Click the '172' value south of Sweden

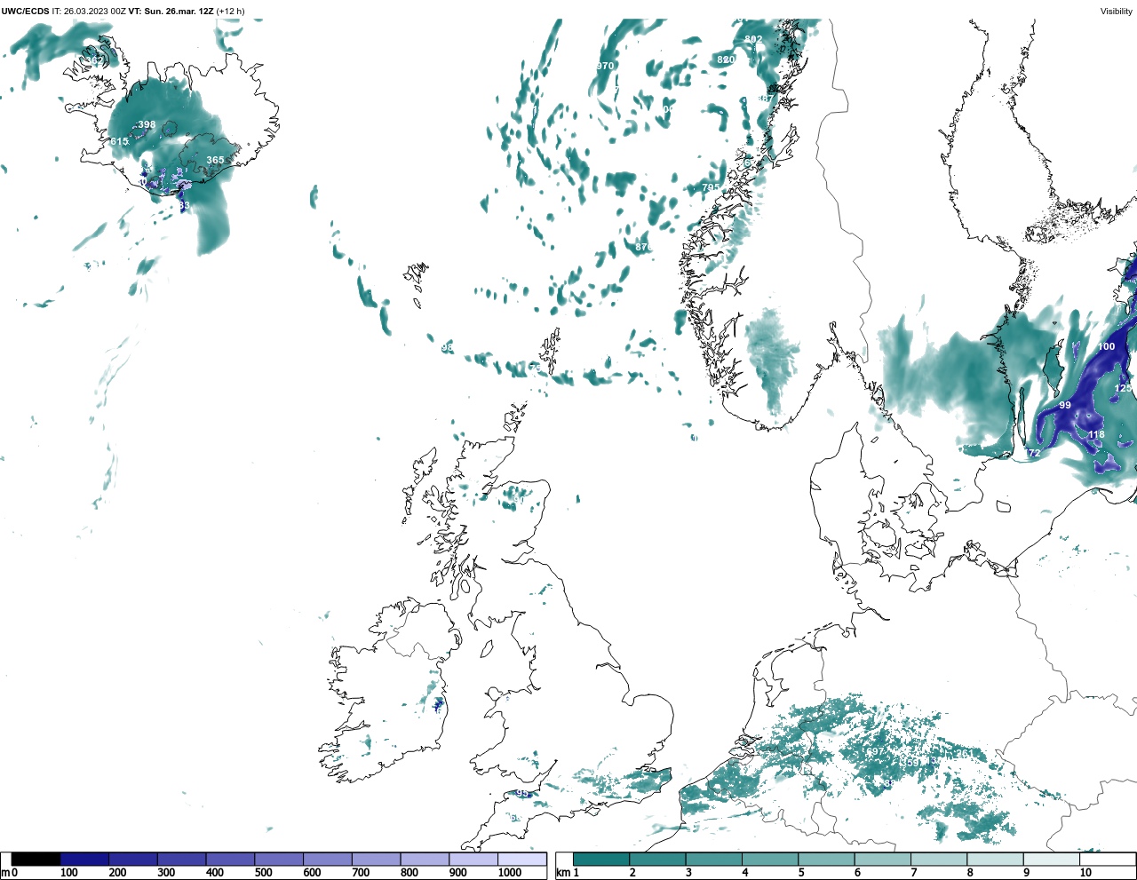pyautogui.click(x=1031, y=454)
